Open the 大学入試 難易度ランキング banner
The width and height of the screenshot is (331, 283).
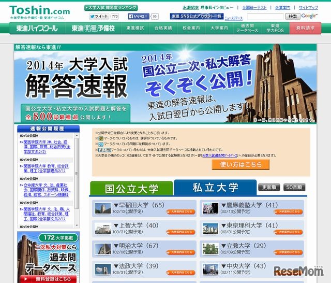tap(111, 8)
